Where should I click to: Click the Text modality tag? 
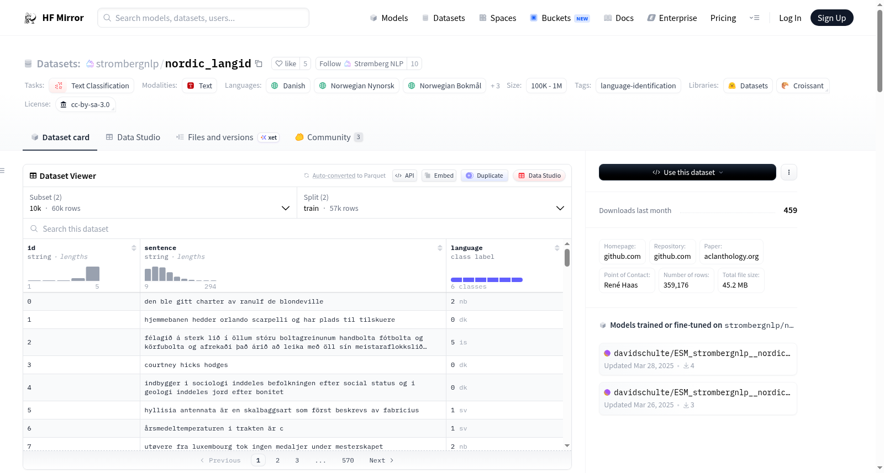(x=199, y=86)
